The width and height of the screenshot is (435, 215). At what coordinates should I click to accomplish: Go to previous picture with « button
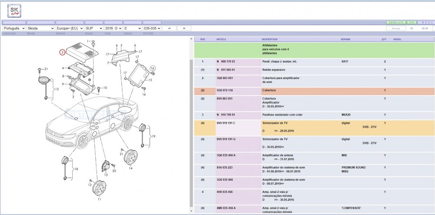(x=169, y=28)
